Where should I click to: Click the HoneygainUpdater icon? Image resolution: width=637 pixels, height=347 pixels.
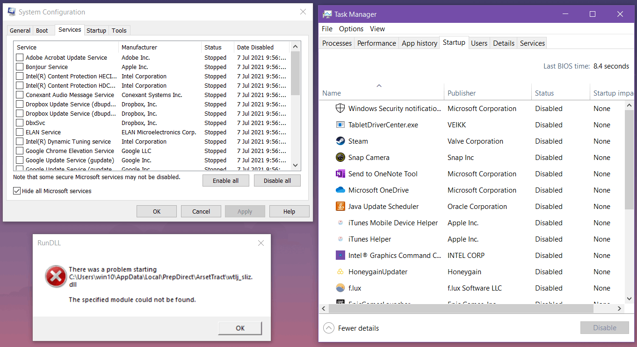(340, 271)
